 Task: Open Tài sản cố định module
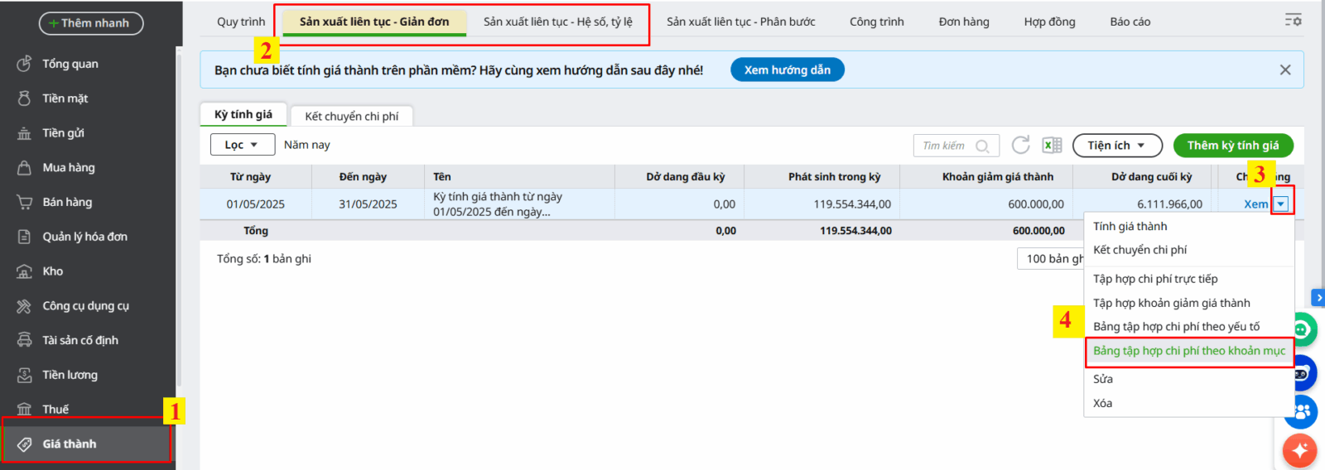click(79, 340)
